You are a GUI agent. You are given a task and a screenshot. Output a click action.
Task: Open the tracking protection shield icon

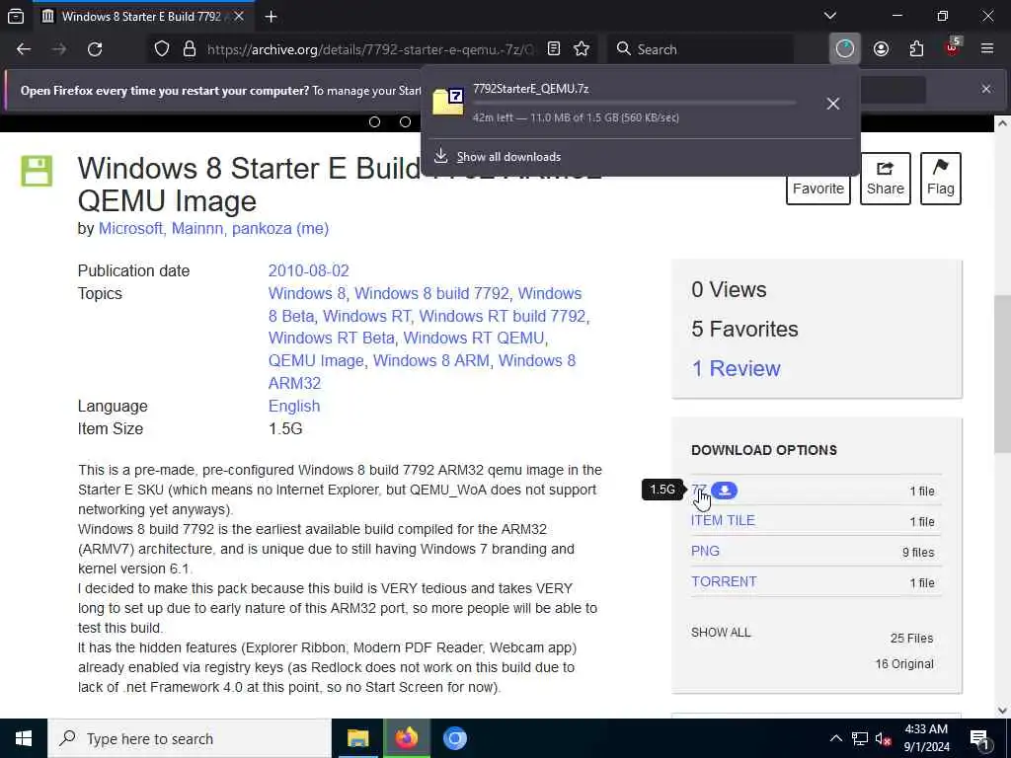[x=162, y=49]
